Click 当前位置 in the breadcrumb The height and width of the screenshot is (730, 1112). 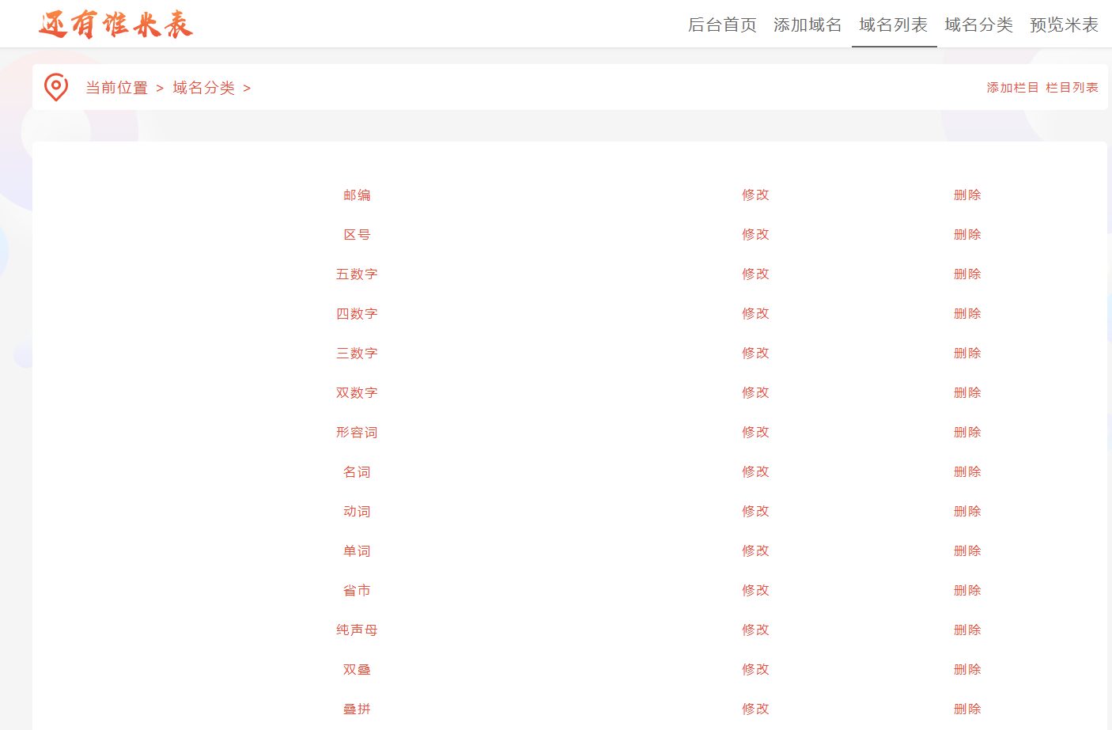point(117,88)
